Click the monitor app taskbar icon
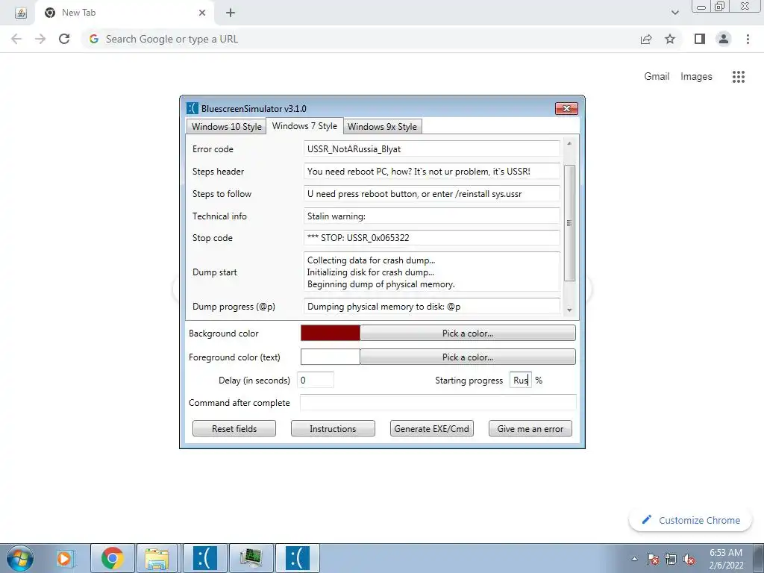 pos(251,558)
